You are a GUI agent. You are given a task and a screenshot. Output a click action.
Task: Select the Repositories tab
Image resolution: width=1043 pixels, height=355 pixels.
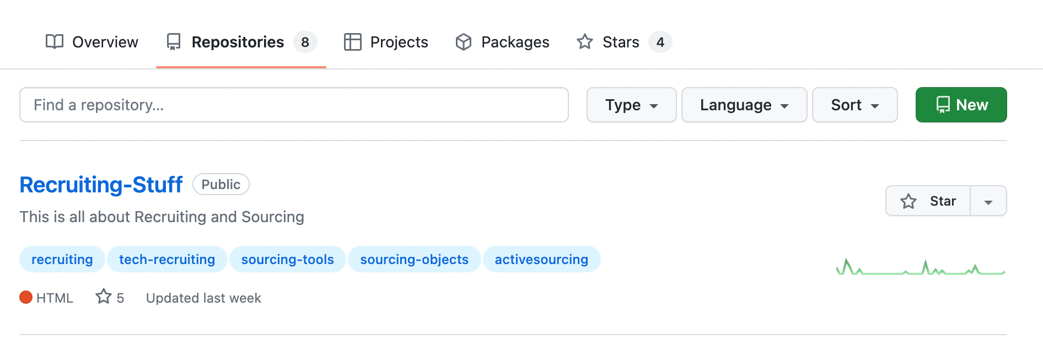pyautogui.click(x=241, y=42)
